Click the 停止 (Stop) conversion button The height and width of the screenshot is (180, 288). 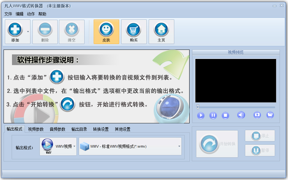tap(260, 136)
